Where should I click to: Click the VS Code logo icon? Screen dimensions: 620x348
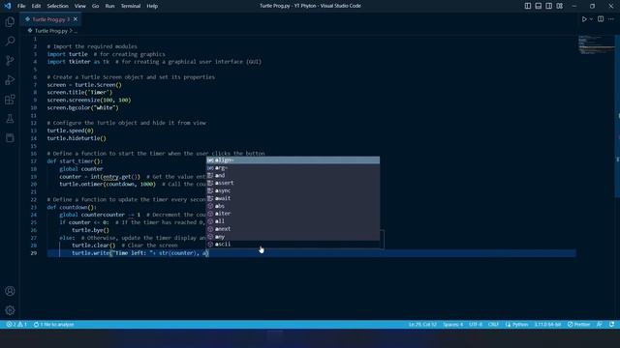[x=8, y=6]
